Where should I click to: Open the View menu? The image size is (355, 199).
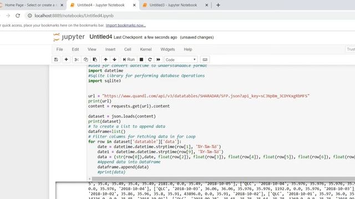[92, 49]
